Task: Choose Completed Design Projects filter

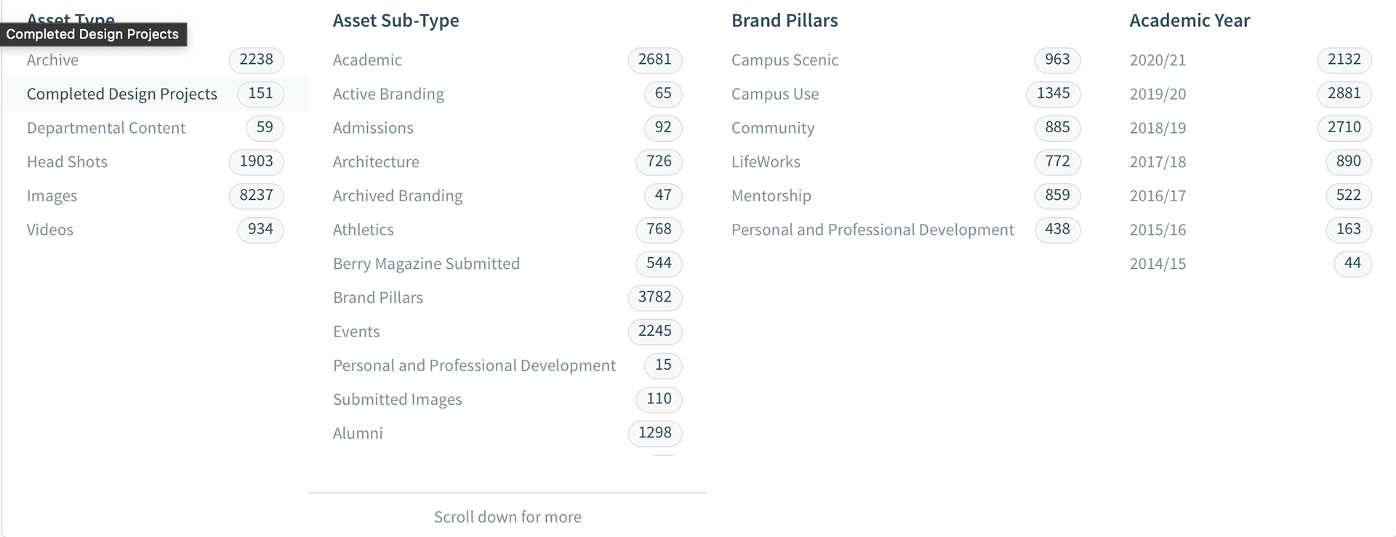Action: (x=155, y=94)
